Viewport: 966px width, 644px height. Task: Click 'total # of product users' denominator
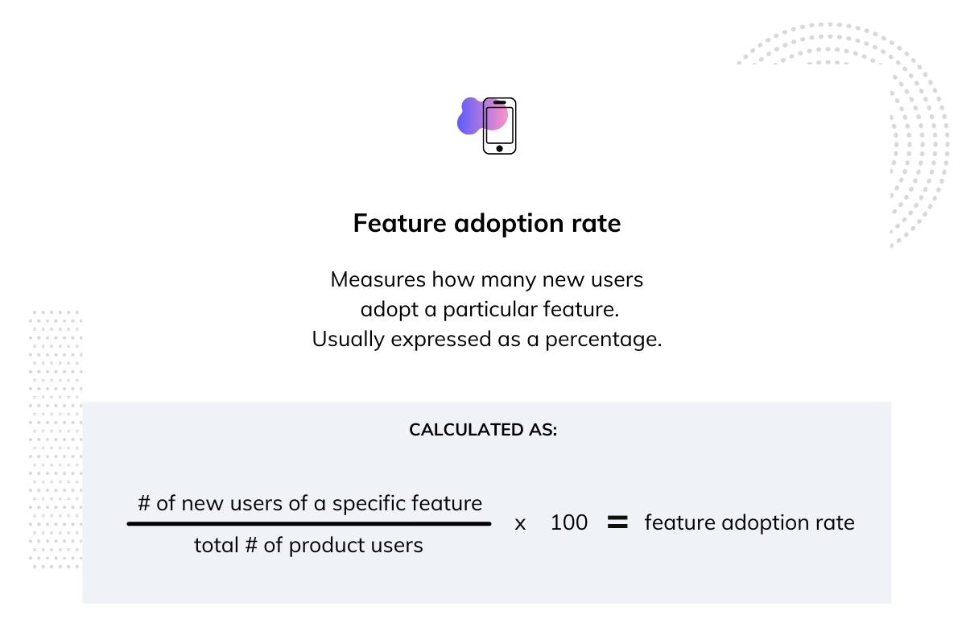pyautogui.click(x=308, y=545)
